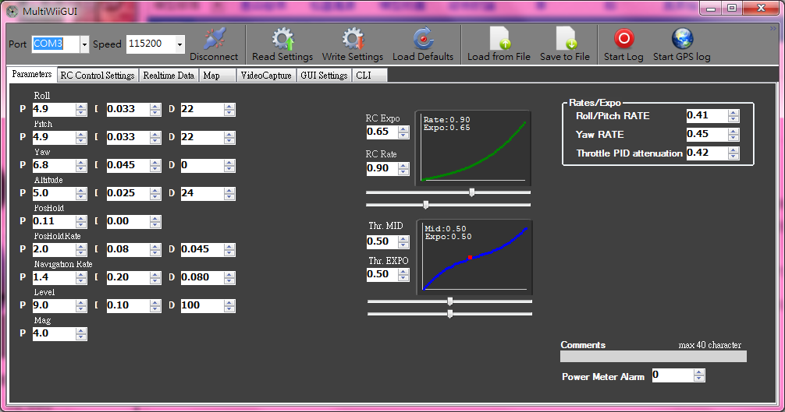The image size is (785, 412).
Task: Click the Comments text field
Action: coord(653,356)
